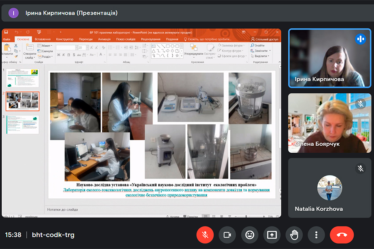
Task: Open the Замінити replace dropdown
Action: 261,51
